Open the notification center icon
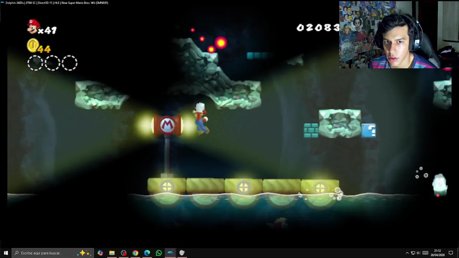The width and height of the screenshot is (459, 258). [451, 253]
